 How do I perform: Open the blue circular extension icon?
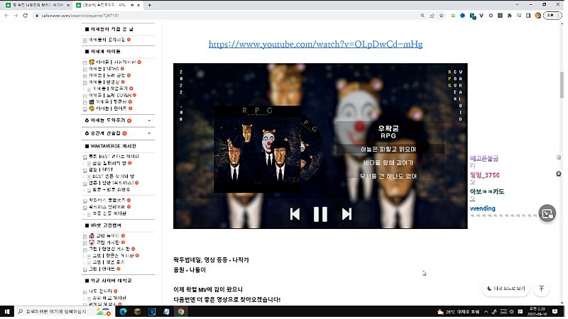point(463,16)
